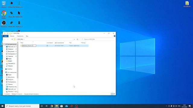Go up one folder level with up arrow
The height and width of the screenshot is (108, 193).
click(12, 39)
